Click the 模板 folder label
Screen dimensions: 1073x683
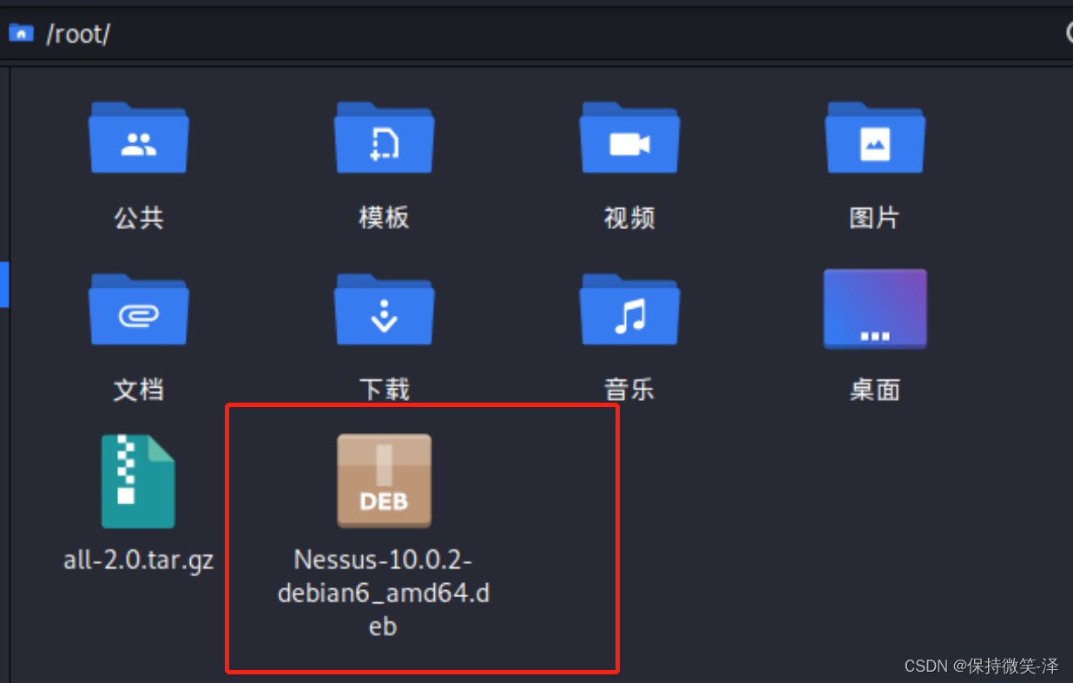pos(385,218)
